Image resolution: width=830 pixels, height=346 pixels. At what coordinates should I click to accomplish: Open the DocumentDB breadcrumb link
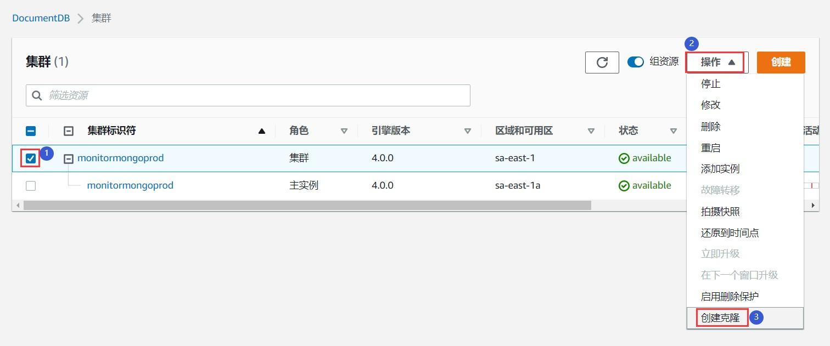(x=41, y=18)
